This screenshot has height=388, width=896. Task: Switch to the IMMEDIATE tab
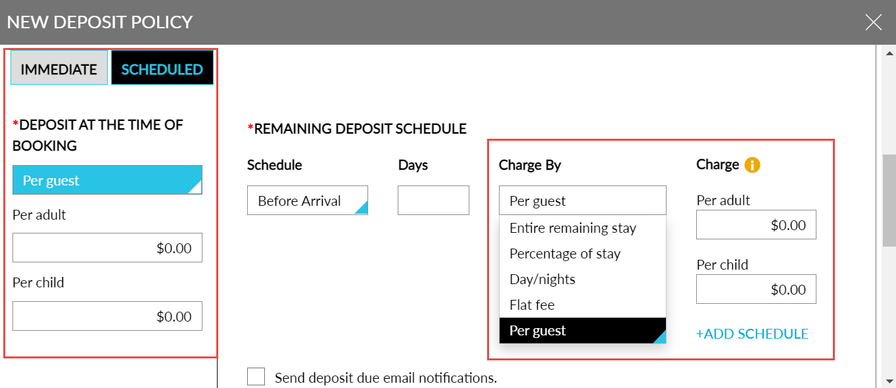pos(59,67)
